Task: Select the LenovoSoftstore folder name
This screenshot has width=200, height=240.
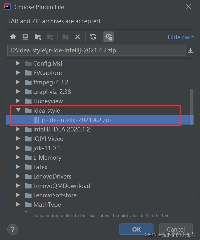Action: click(55, 195)
